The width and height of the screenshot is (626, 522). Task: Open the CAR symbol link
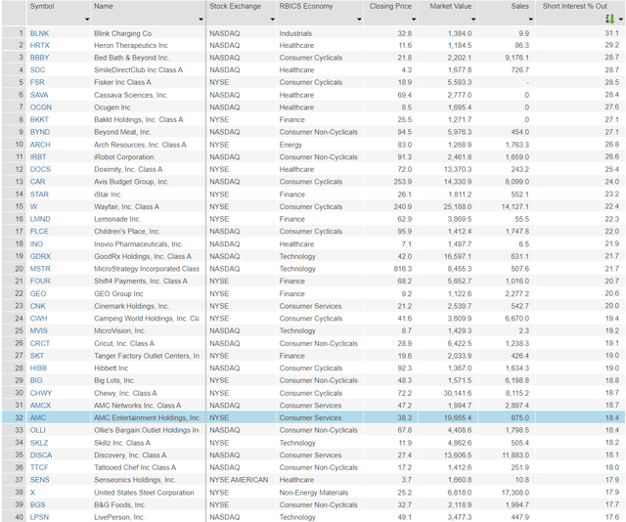[37, 182]
